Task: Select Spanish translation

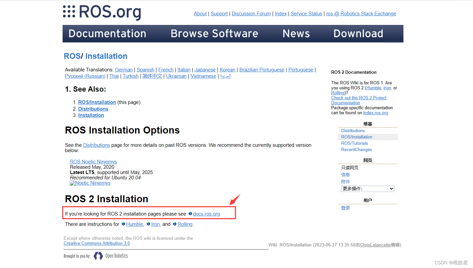Action: (145, 70)
